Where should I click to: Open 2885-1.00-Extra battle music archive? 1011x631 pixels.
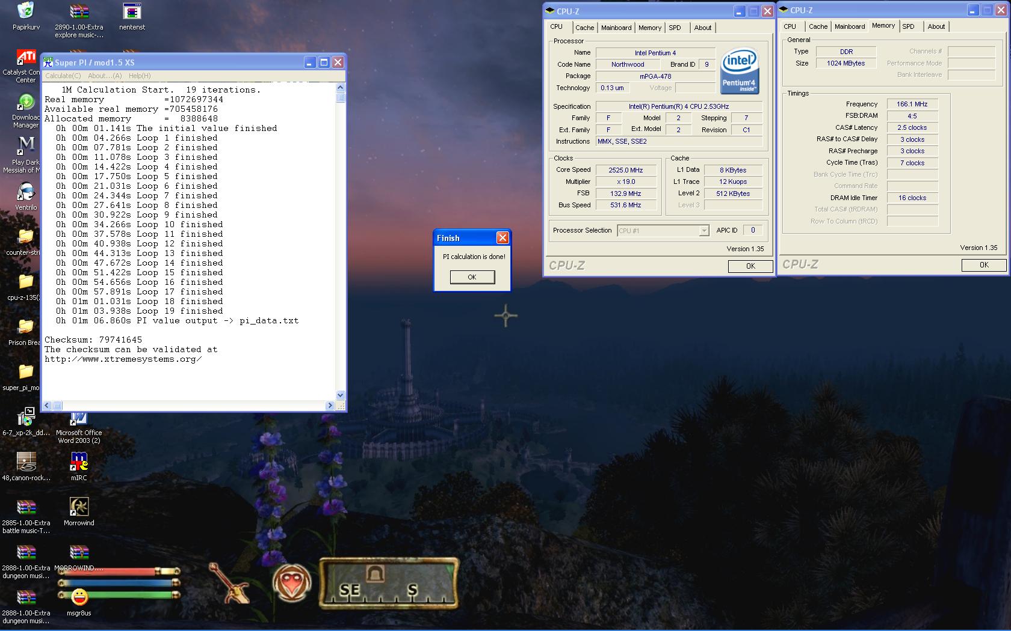pos(26,508)
